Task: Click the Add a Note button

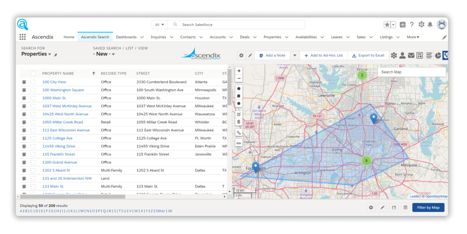Action: 273,55
